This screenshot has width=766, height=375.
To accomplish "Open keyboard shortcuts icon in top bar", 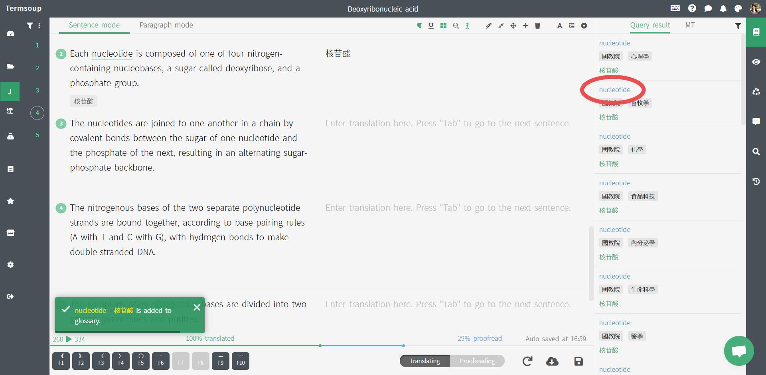I will pyautogui.click(x=675, y=8).
